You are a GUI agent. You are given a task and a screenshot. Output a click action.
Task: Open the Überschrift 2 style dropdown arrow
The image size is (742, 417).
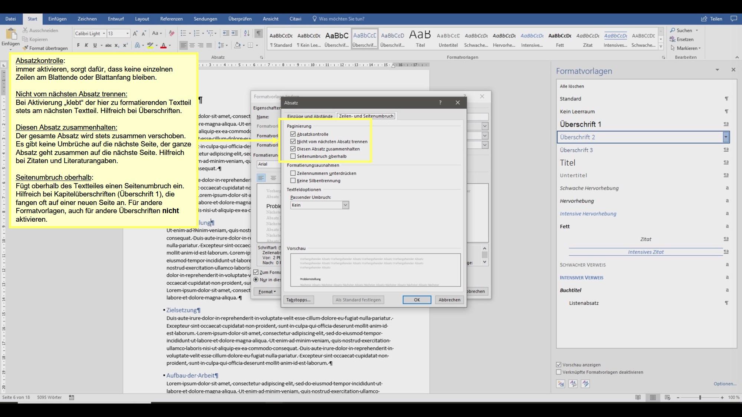click(726, 137)
